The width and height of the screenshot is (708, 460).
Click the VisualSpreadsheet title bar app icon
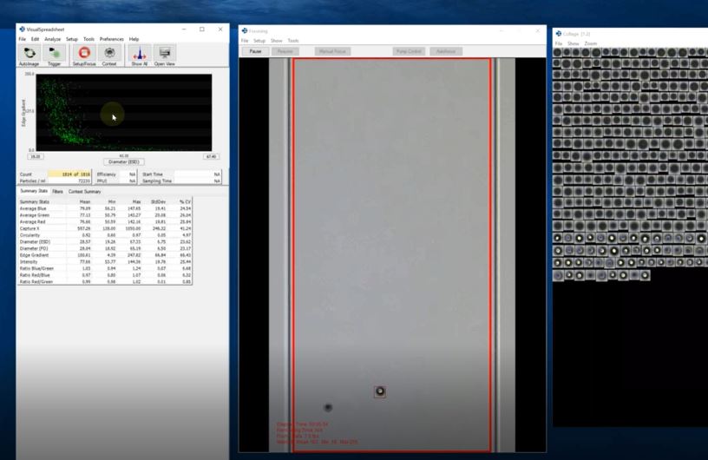22,30
